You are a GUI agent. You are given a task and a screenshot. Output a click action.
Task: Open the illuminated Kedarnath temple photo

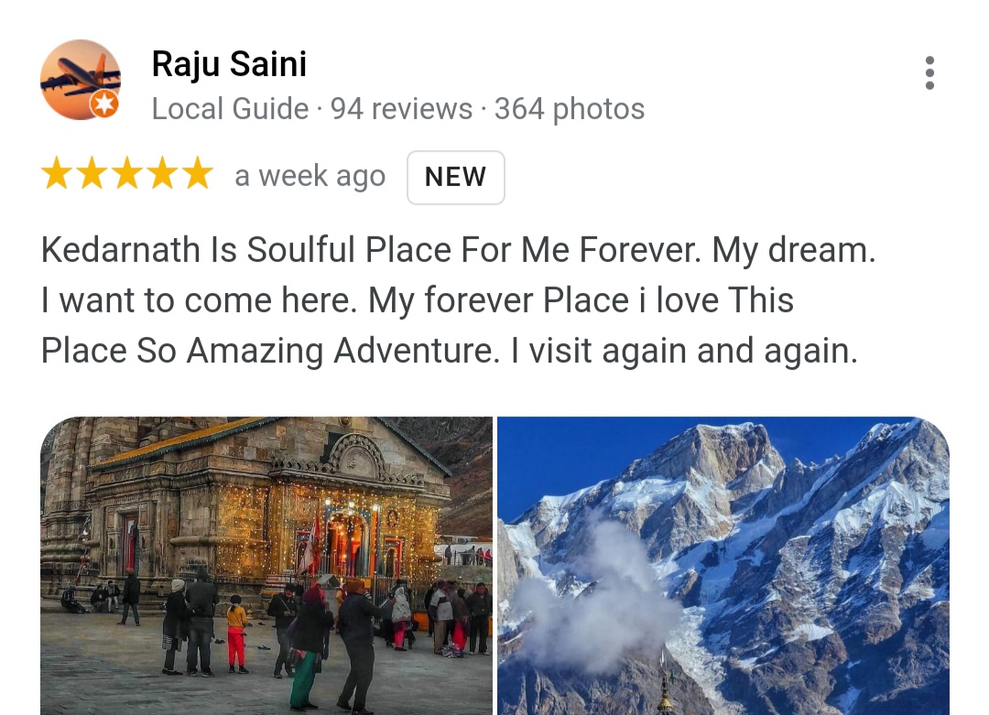(x=266, y=566)
